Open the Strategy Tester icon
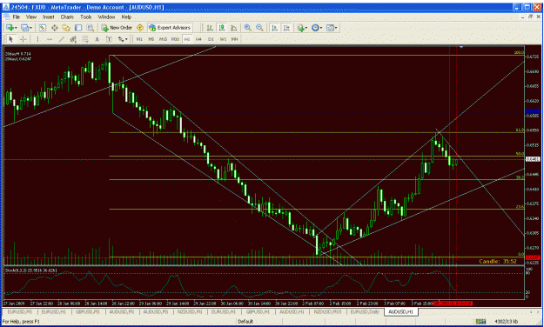The width and height of the screenshot is (544, 327). click(90, 28)
